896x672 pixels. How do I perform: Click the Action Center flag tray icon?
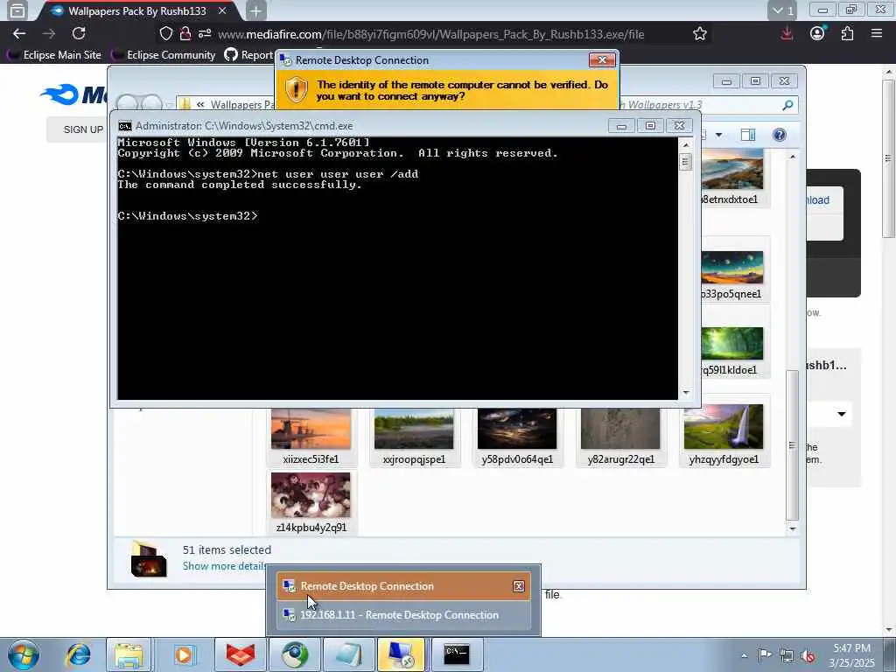[765, 654]
